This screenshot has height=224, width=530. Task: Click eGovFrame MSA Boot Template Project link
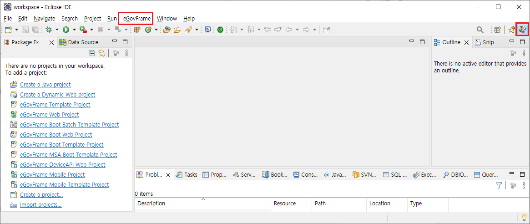pyautogui.click(x=68, y=155)
